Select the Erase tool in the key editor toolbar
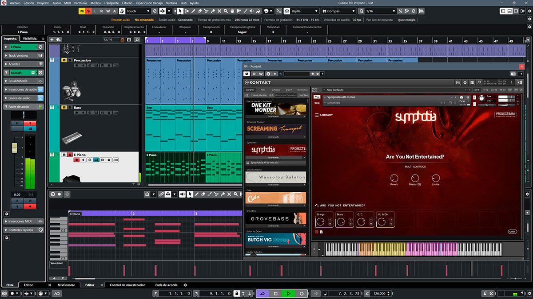533x299 pixels. click(203, 194)
